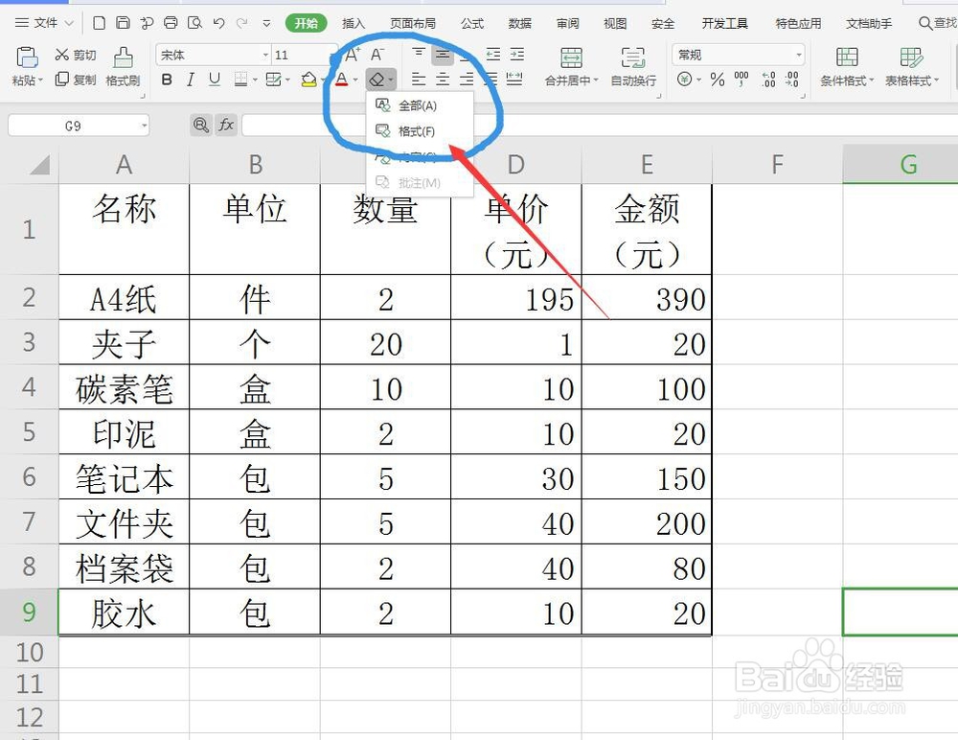Image resolution: width=958 pixels, height=740 pixels.
Task: Toggle the currency ¥ number format
Action: [x=686, y=81]
